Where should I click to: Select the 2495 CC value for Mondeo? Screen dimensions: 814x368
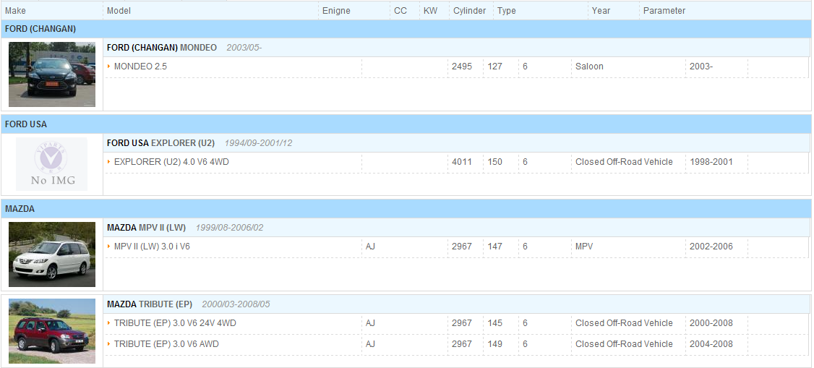462,67
